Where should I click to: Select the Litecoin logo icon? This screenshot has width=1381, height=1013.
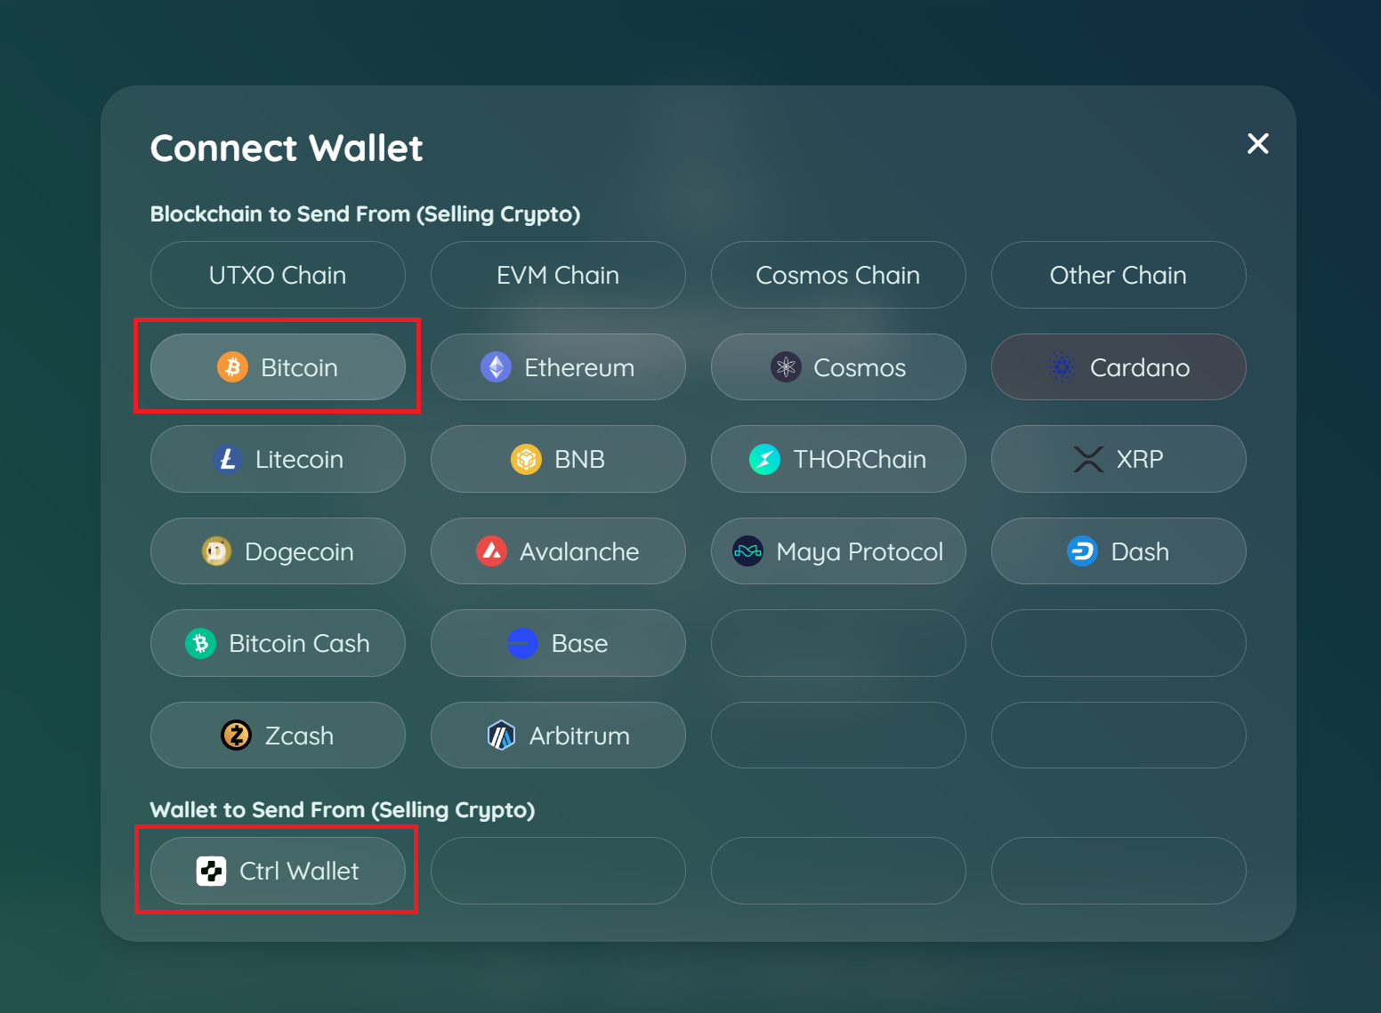[227, 459]
